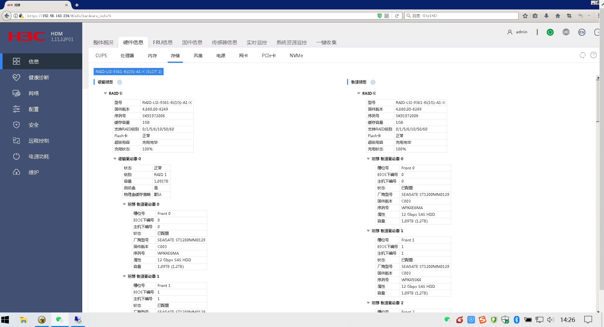Open the 网络 sidebar section
The image size is (604, 327).
pyautogui.click(x=41, y=93)
